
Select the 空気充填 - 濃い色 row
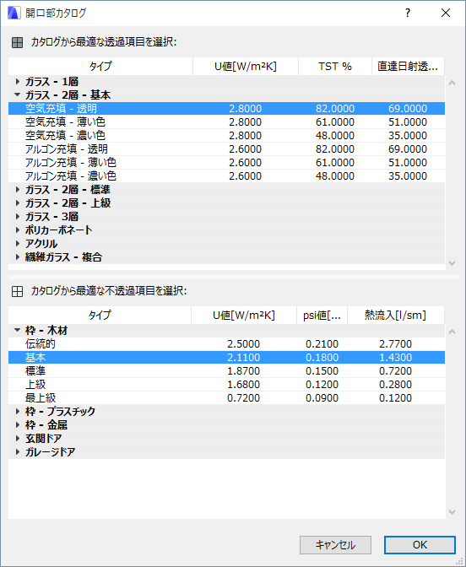coord(226,136)
